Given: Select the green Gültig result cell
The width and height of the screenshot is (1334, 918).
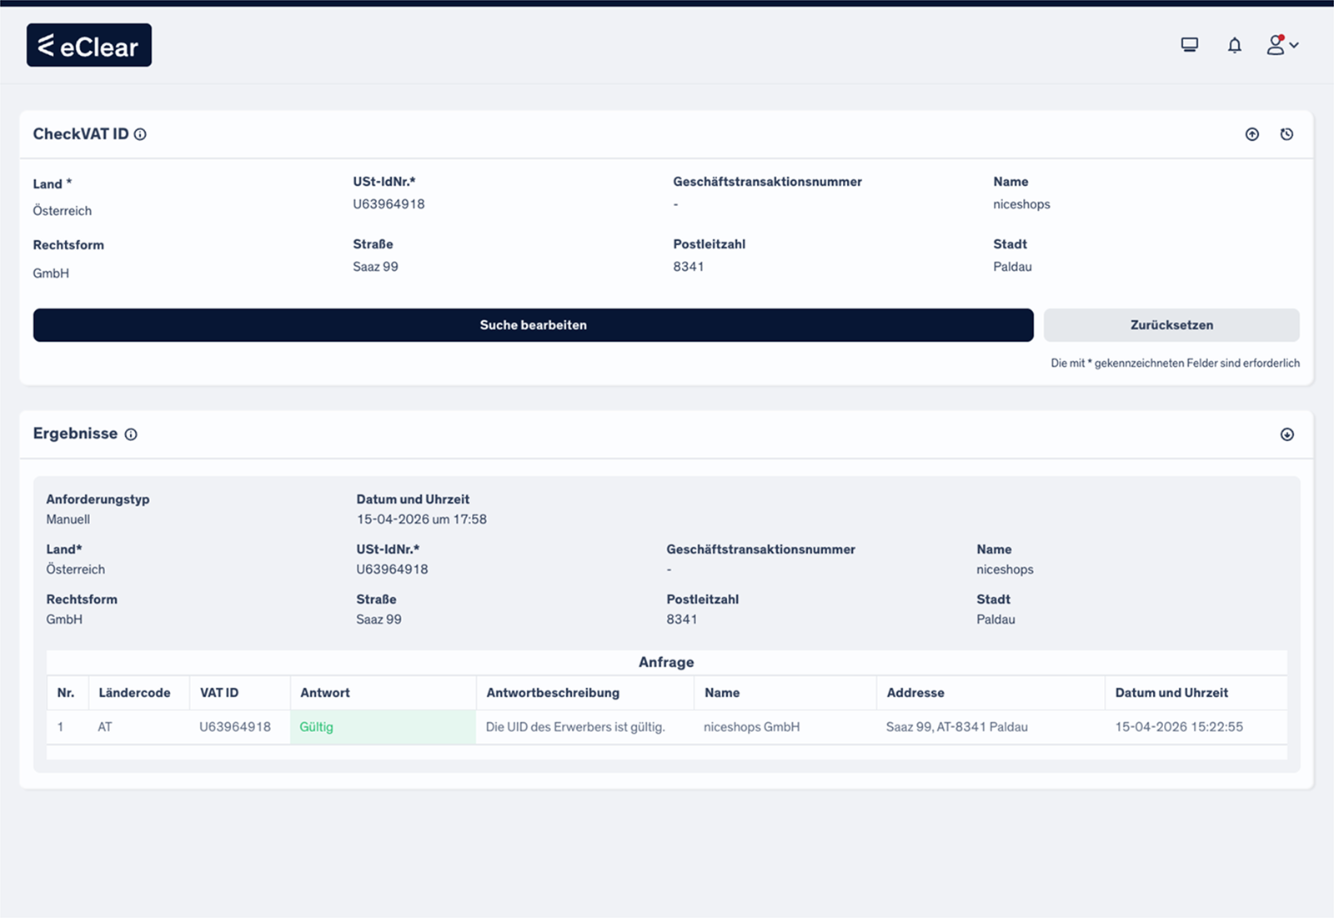Looking at the screenshot, I should pyautogui.click(x=383, y=727).
